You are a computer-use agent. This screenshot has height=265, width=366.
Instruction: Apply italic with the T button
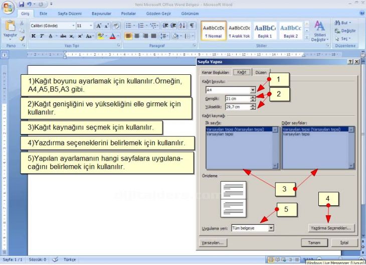42,36
